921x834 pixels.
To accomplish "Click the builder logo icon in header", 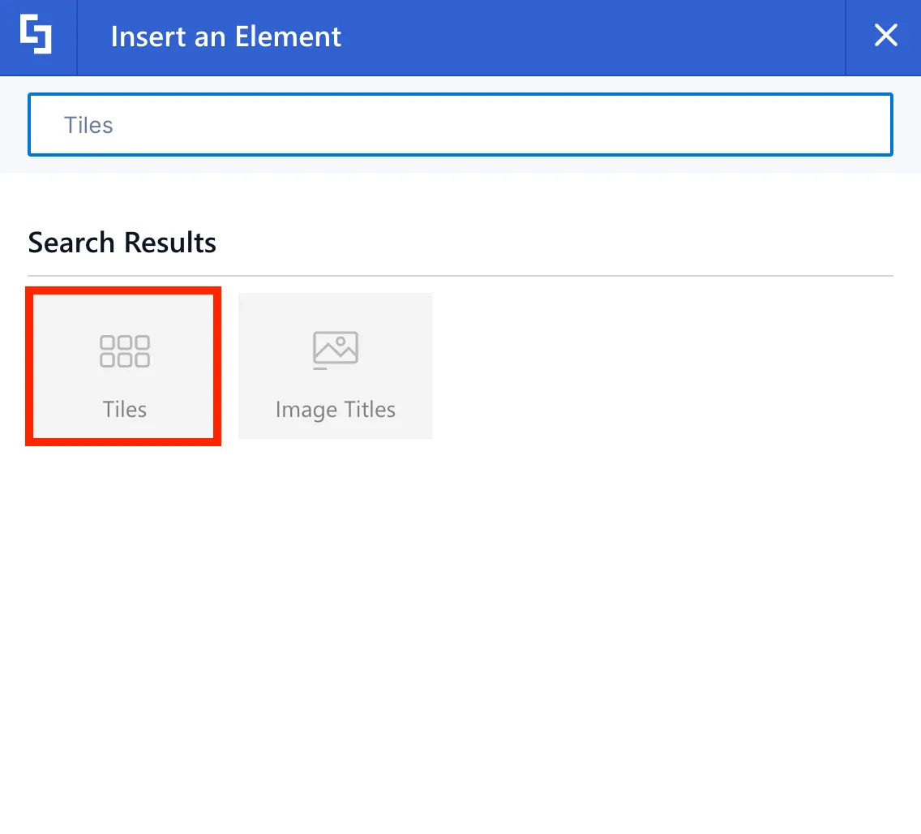I will click(x=36, y=34).
